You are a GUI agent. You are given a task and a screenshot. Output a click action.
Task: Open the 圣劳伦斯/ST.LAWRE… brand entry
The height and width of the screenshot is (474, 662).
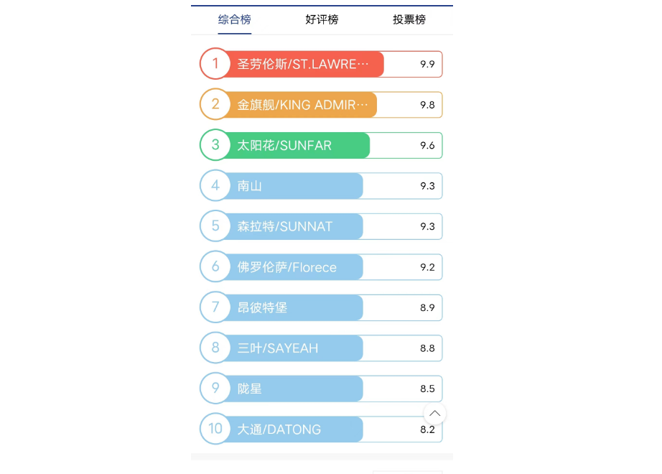303,64
